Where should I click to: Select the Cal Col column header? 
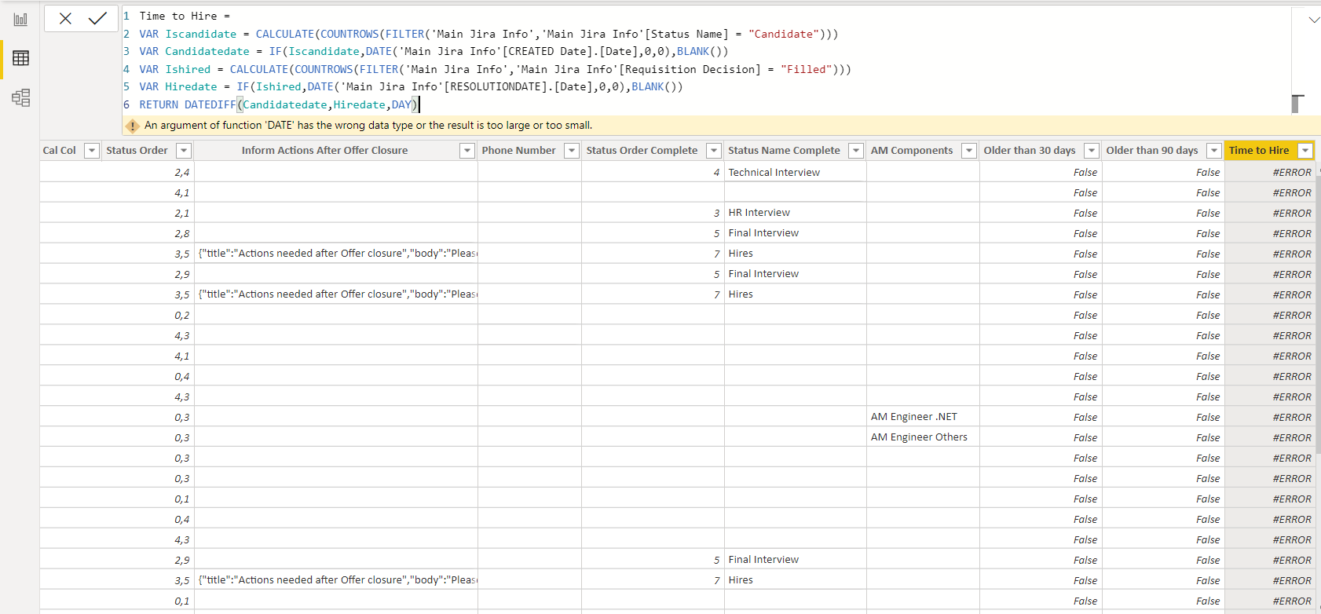click(x=60, y=151)
